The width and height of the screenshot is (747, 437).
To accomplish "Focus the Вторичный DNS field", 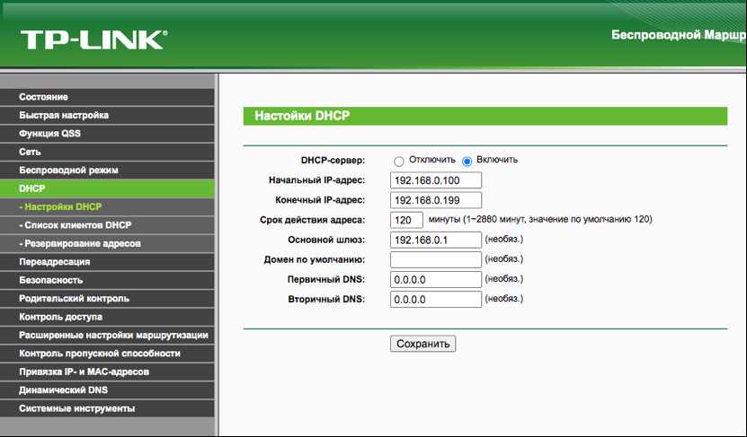I will tap(436, 300).
